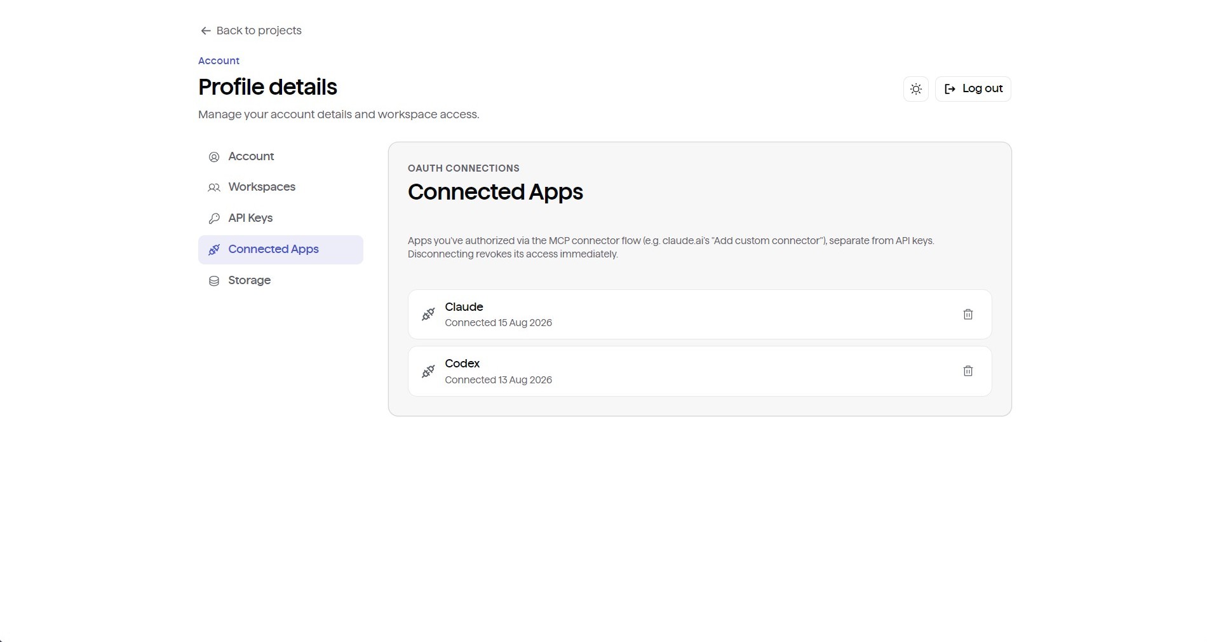Disconnect the Codex app via trash icon

coord(968,371)
